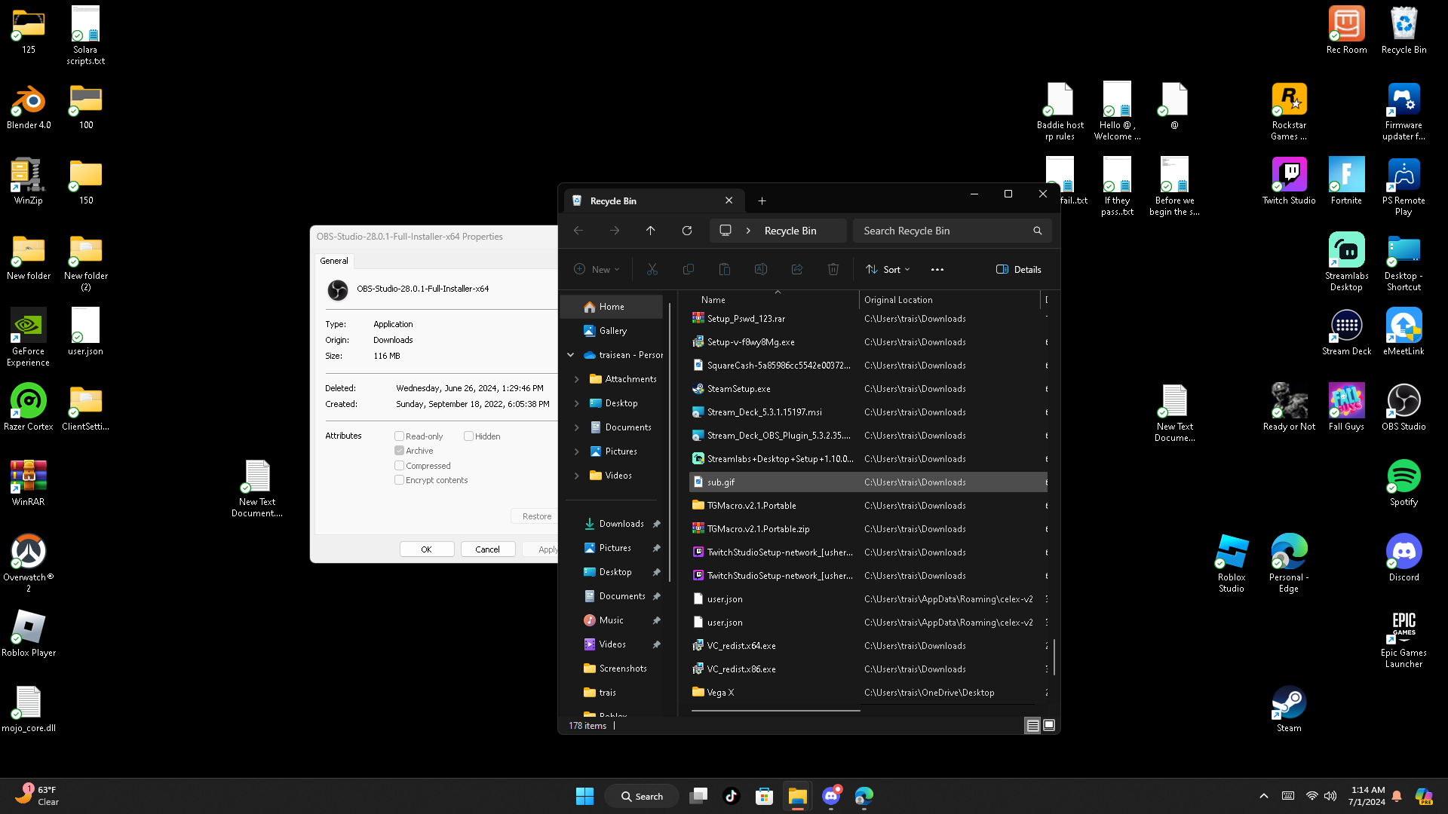Select the Blender 4.0 desktop icon
The width and height of the screenshot is (1448, 814).
click(x=29, y=106)
